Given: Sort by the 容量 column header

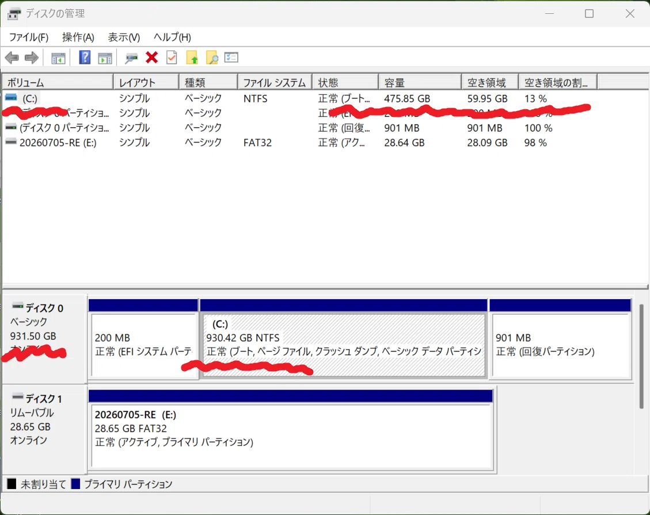Looking at the screenshot, I should click(420, 82).
